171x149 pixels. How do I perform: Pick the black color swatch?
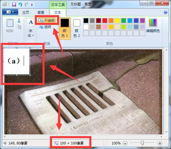86,21
